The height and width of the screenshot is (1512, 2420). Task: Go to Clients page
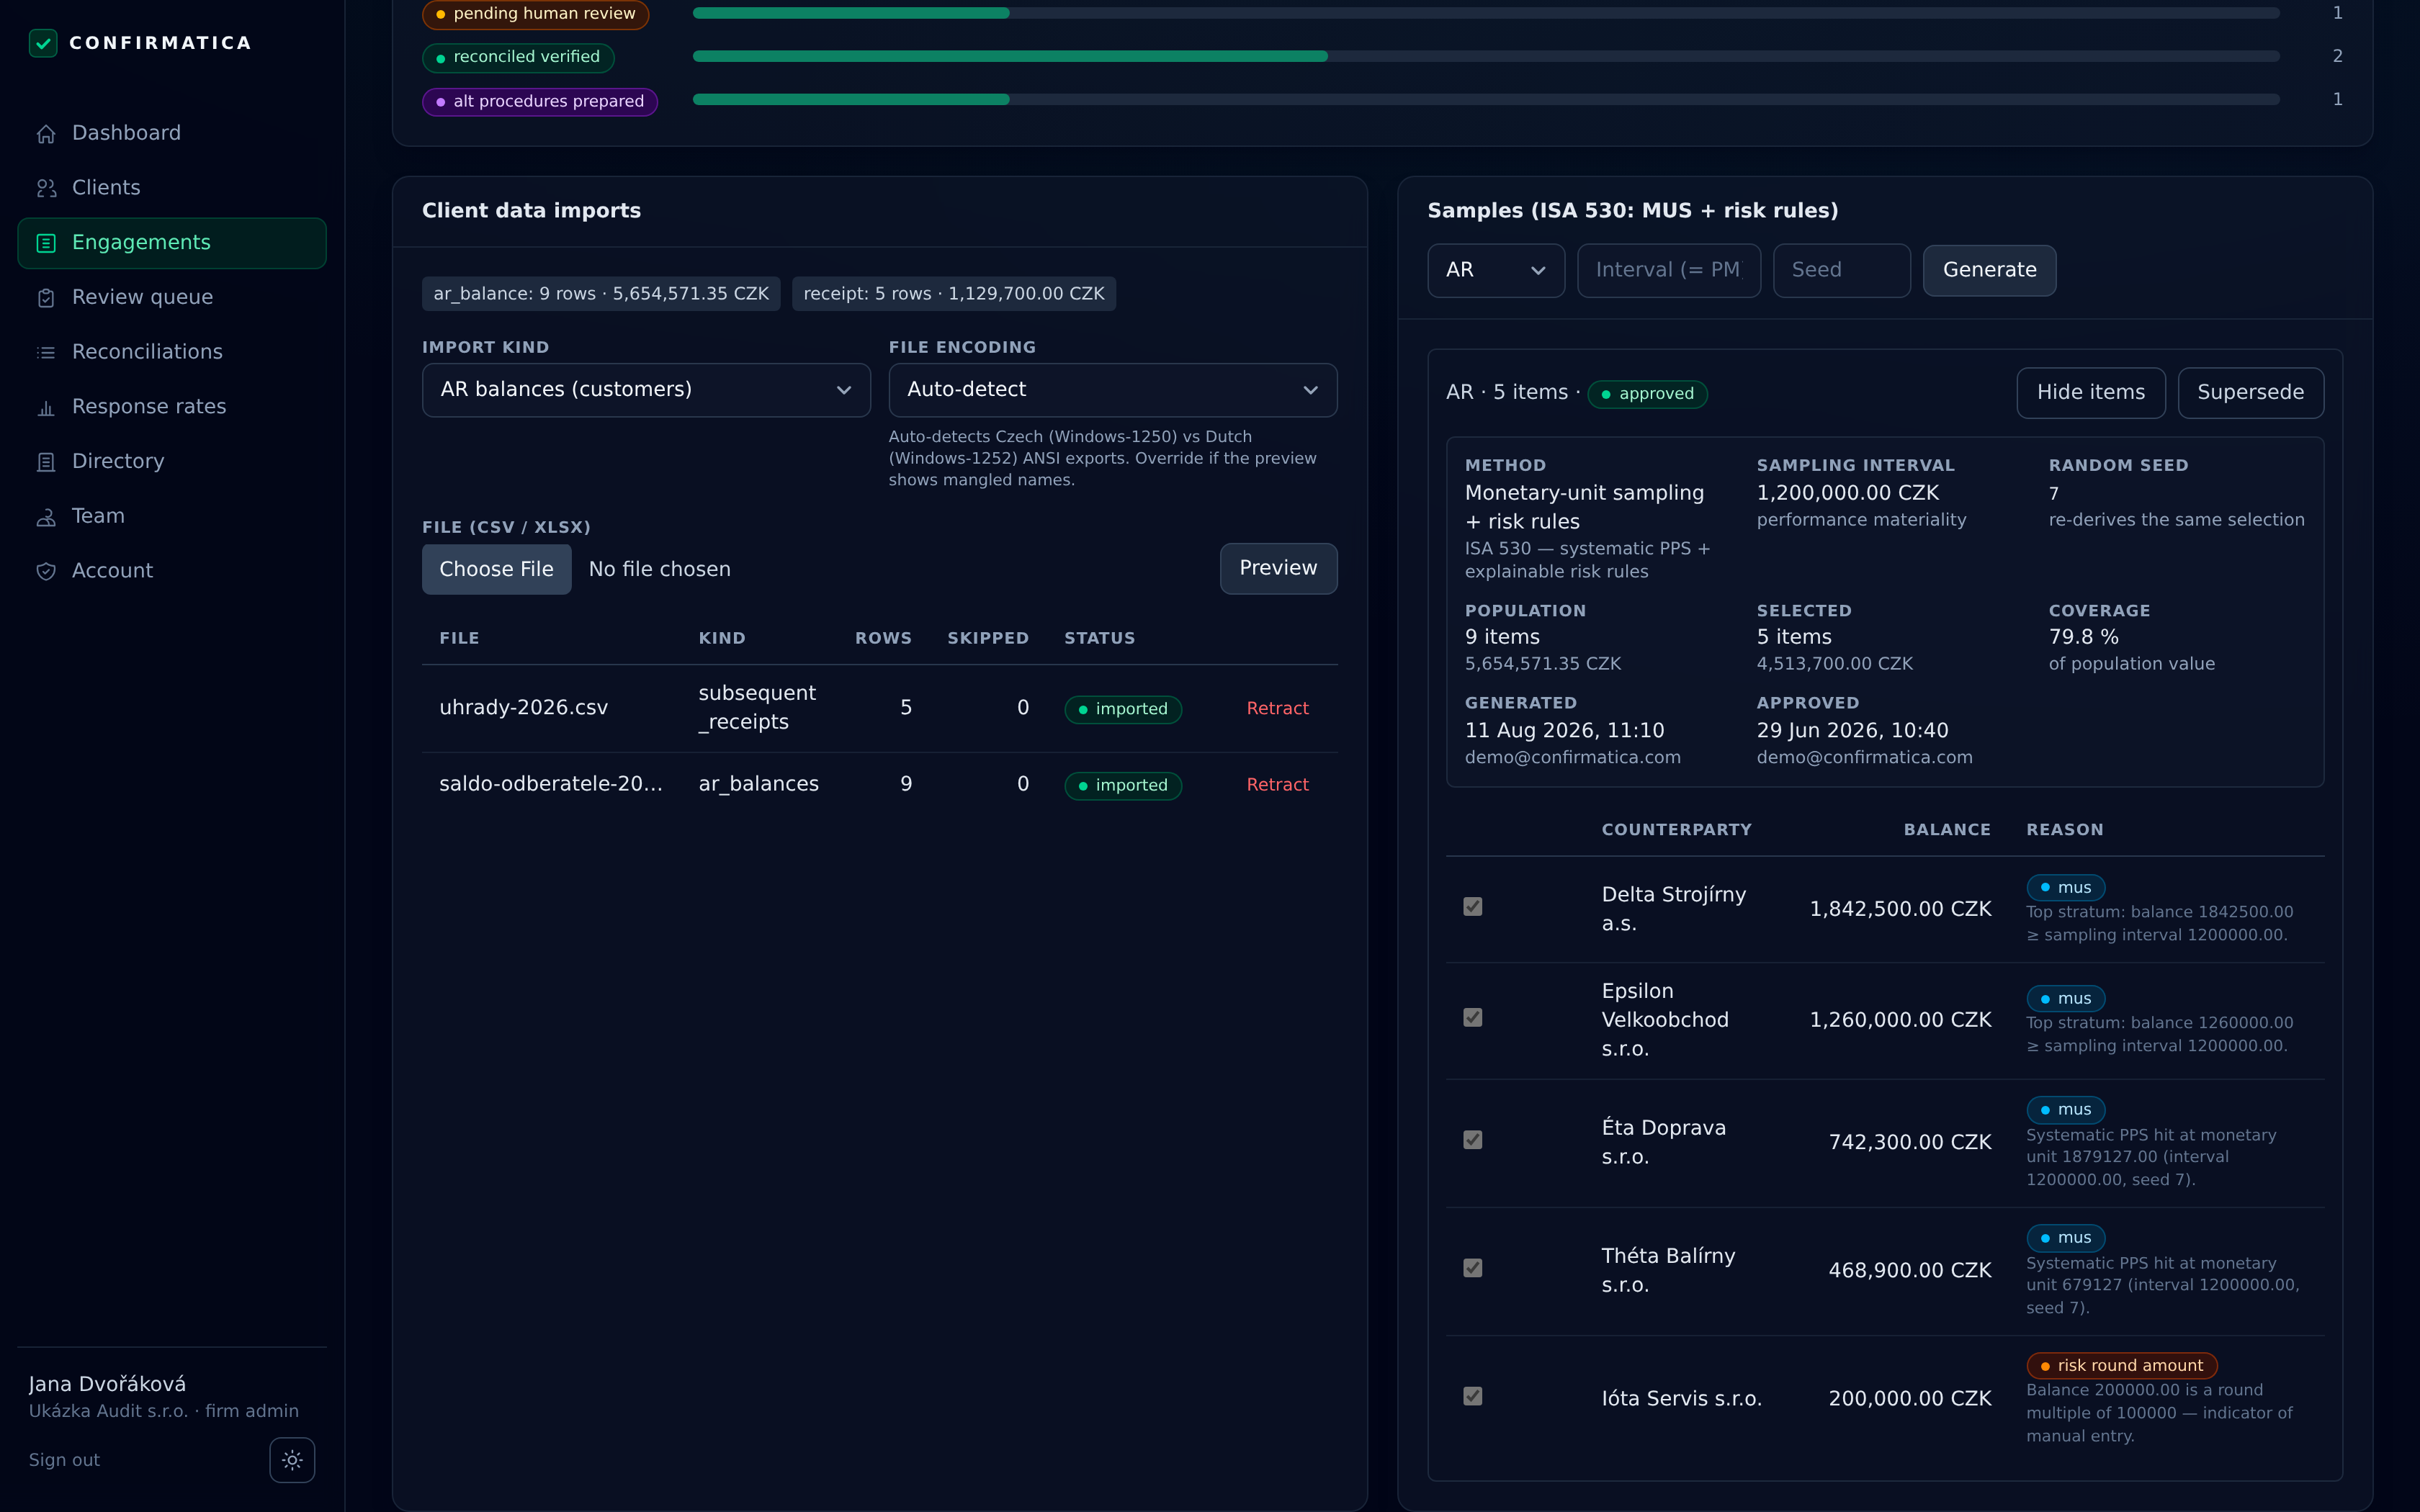point(172,188)
